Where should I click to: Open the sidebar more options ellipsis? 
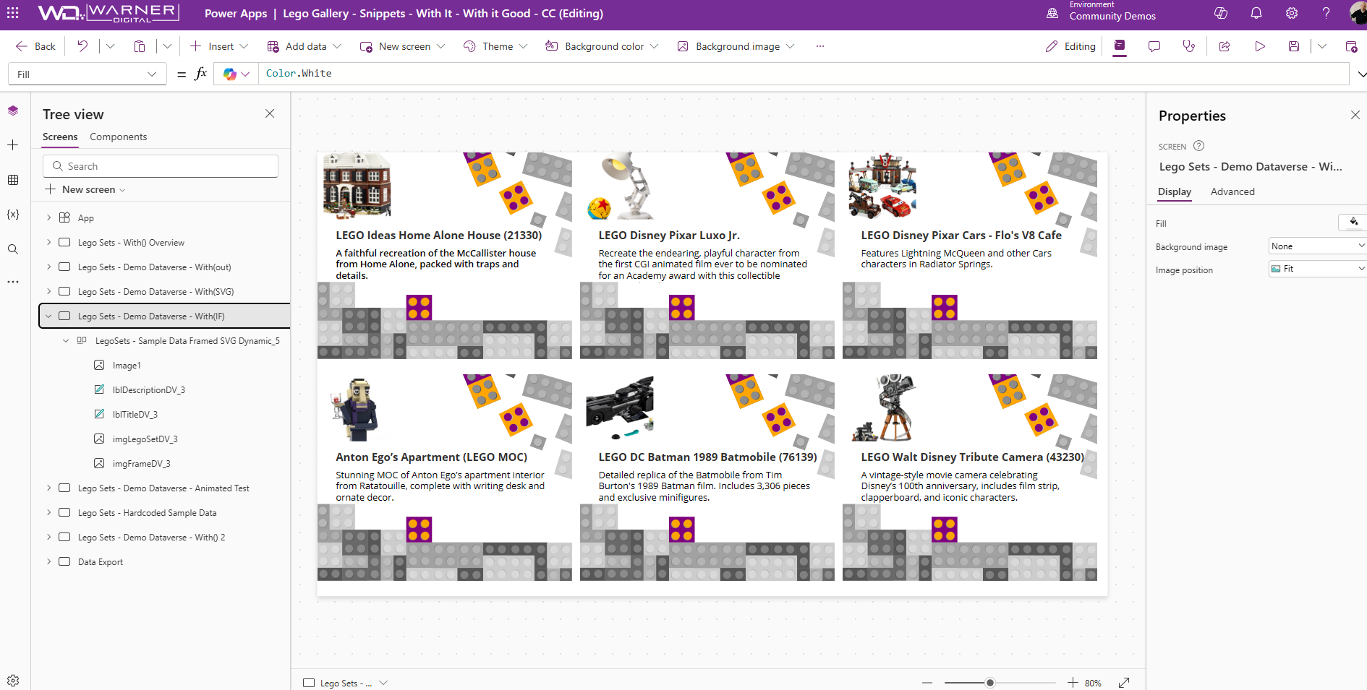[x=13, y=282]
